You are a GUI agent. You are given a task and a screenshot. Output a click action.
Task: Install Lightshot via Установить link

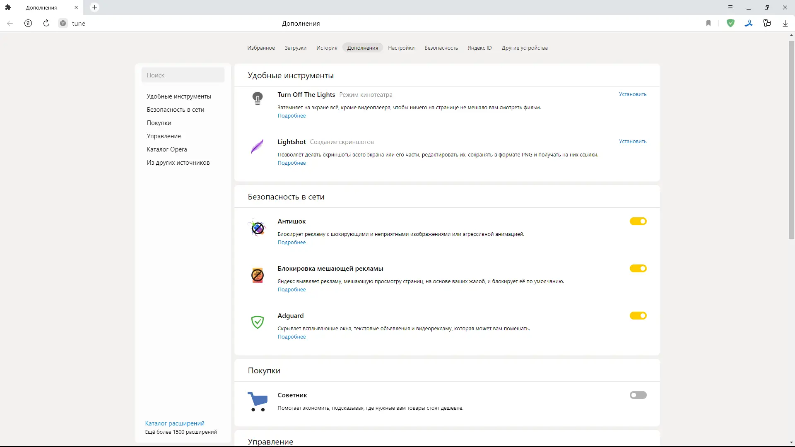click(x=632, y=142)
